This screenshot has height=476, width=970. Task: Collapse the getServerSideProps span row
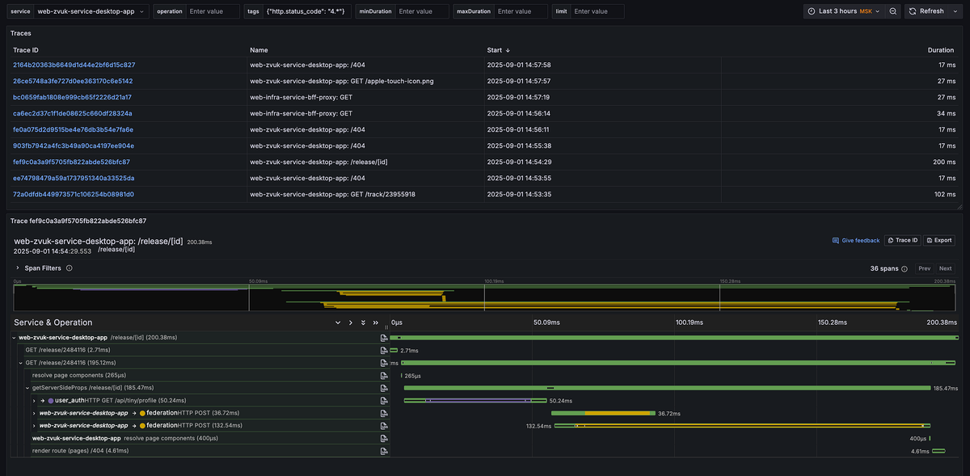(x=27, y=388)
